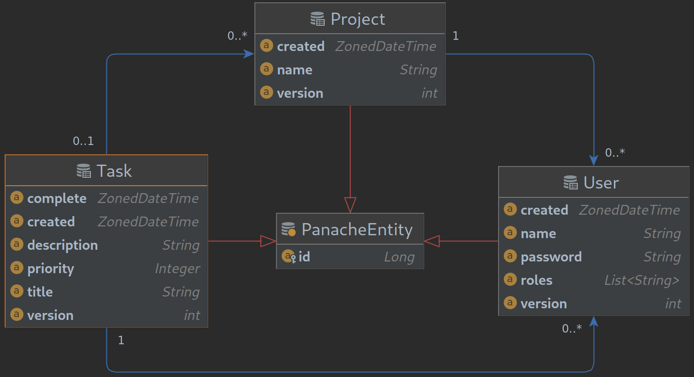694x377 pixels.
Task: Click the attribute icon beside created in Project
Action: tap(266, 46)
